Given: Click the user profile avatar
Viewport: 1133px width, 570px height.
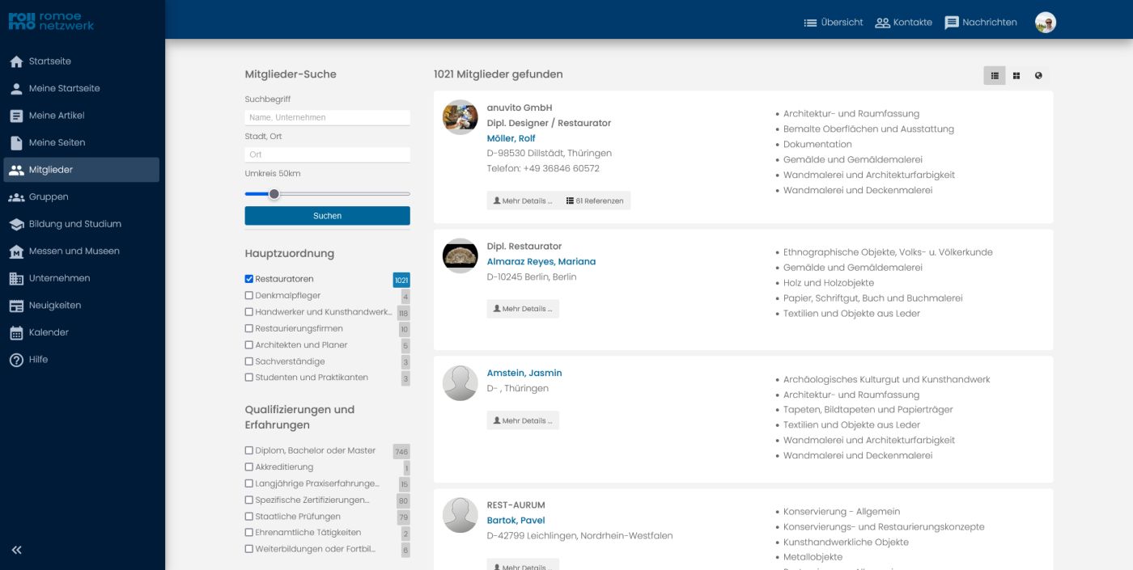Looking at the screenshot, I should (x=1046, y=23).
